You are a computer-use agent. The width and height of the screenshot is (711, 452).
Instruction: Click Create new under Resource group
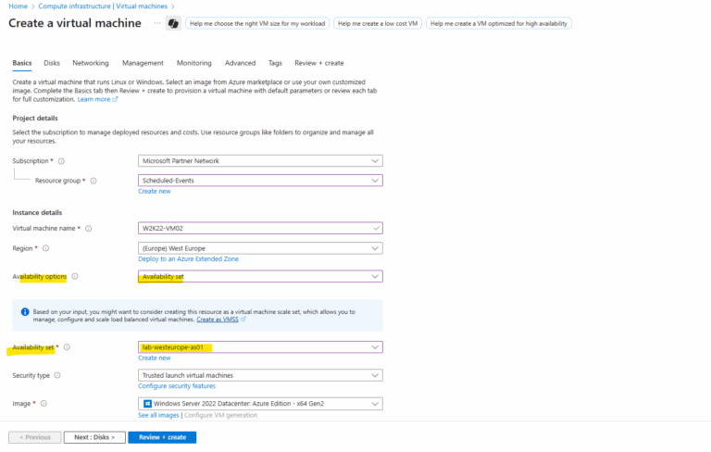pos(155,192)
